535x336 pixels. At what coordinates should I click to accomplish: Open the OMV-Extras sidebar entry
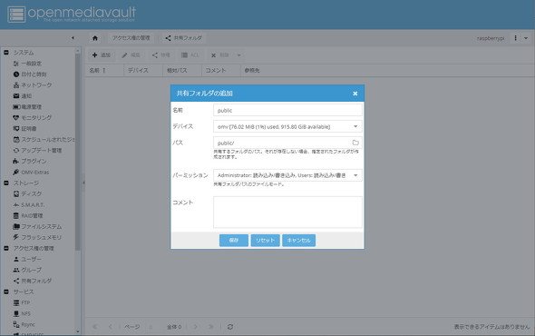[34, 172]
